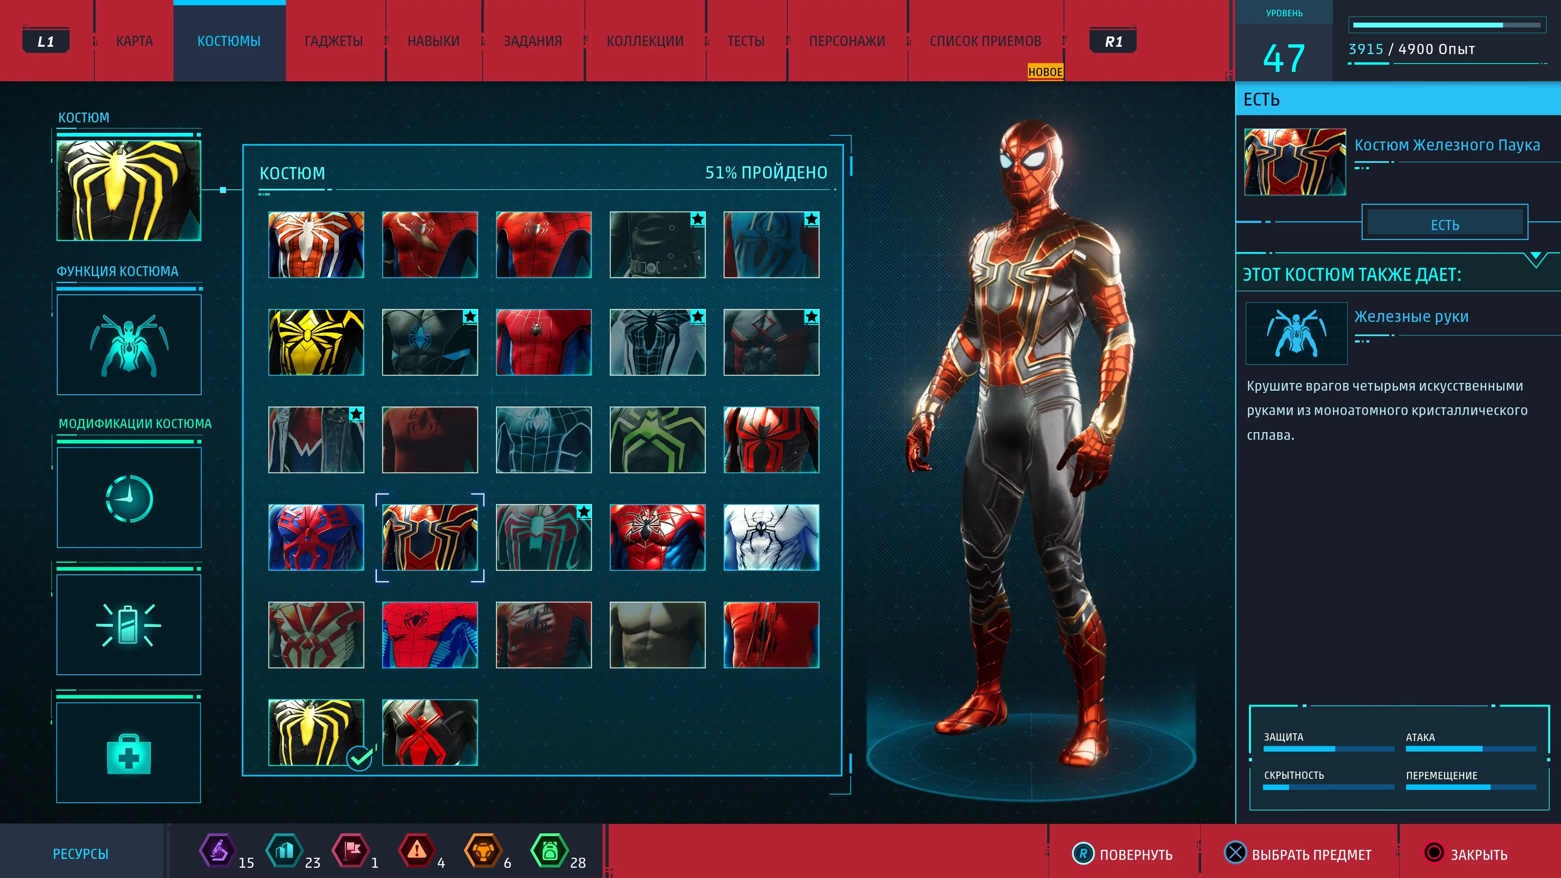1561x878 pixels.
Task: Select the Homemade red suit thumbnail
Action: coord(772,635)
